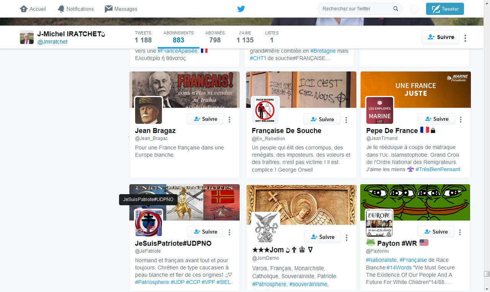Click the Notifications bell icon
Image resolution: width=490 pixels, height=292 pixels.
61,9
